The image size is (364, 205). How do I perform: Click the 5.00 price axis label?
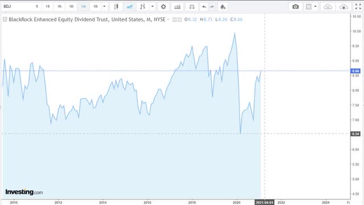point(355,179)
